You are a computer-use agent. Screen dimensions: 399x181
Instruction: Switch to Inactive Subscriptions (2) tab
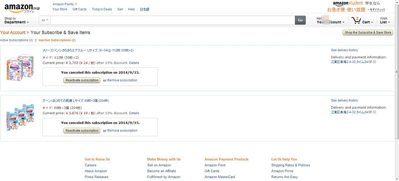click(57, 40)
